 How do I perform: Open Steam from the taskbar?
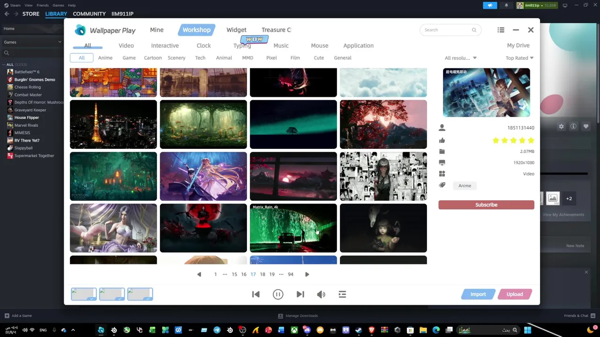point(359,330)
